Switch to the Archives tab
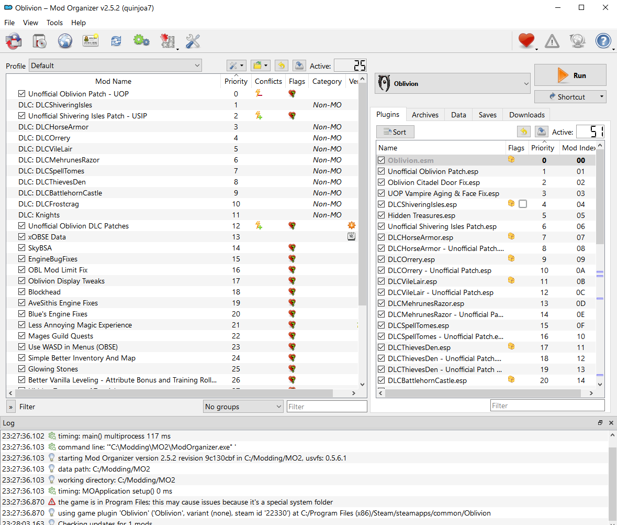Viewport: 617px width, 525px height. 425,115
